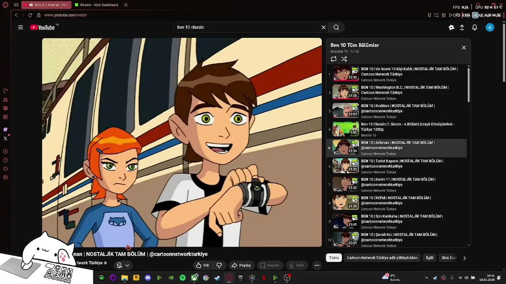
Task: Clear the search box with the X
Action: pos(323,27)
